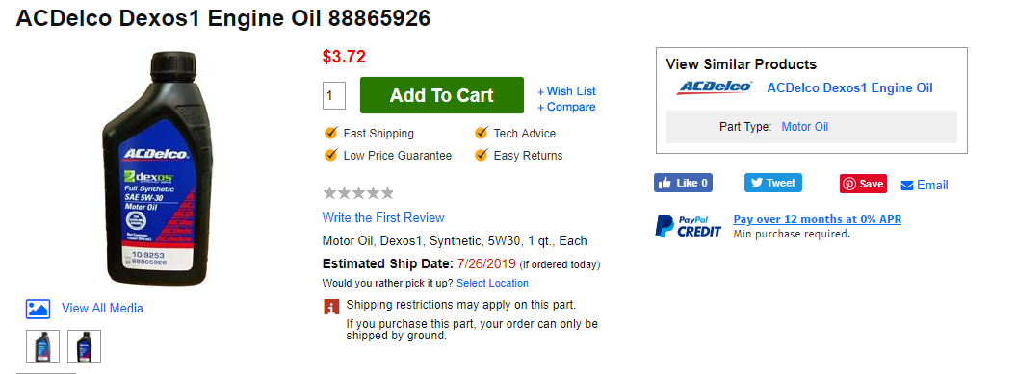Click the PayPal Credit logo
Screen dimensions: 1017x374
(x=688, y=225)
